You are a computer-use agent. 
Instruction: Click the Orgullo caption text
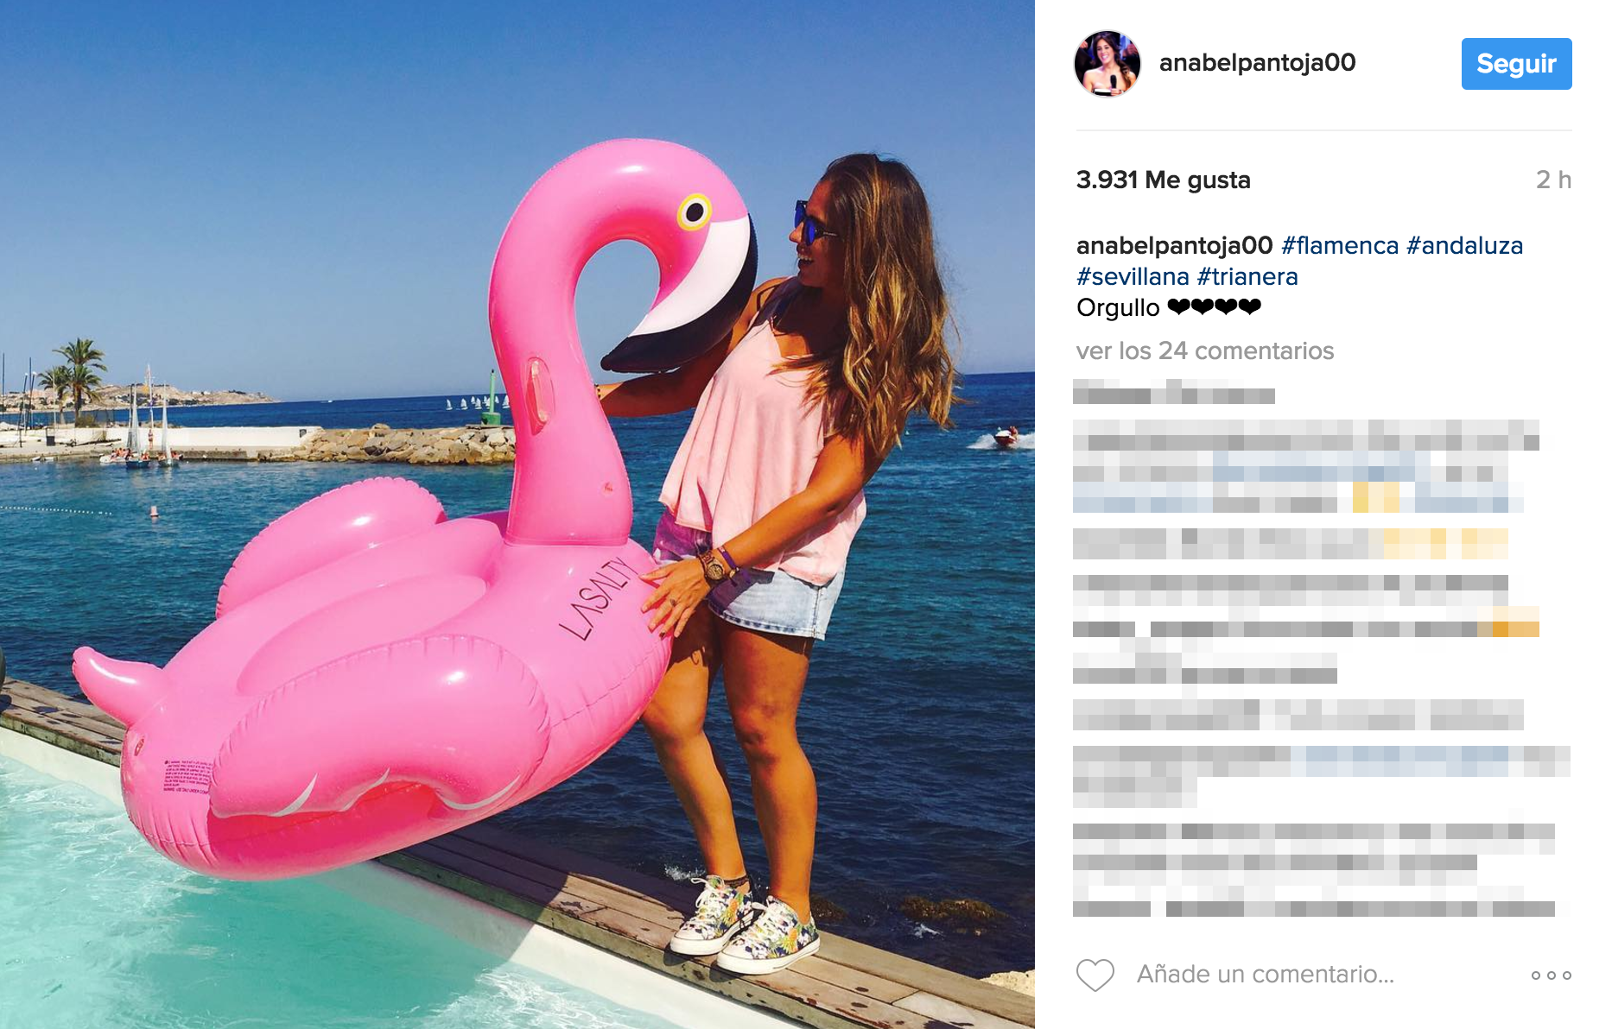point(1118,307)
